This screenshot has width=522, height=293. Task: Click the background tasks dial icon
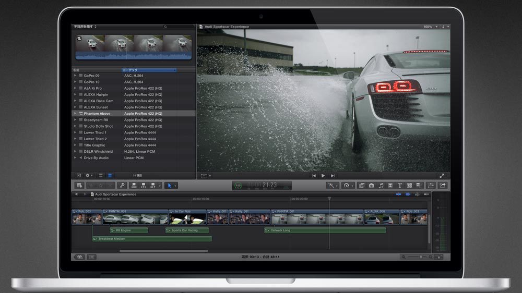click(238, 186)
